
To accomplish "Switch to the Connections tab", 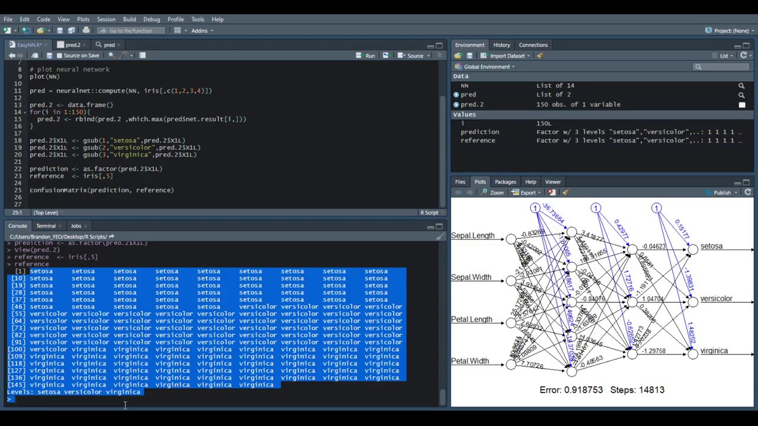I will [533, 45].
